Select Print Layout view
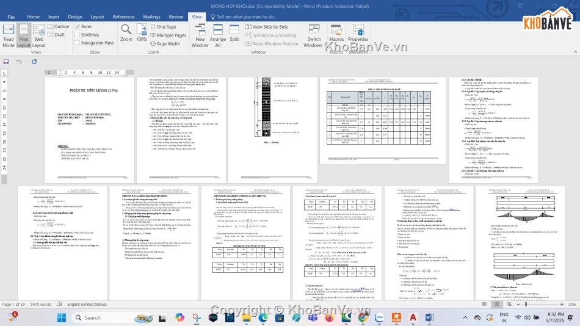Viewport: 580px width, 326px height. 24,35
